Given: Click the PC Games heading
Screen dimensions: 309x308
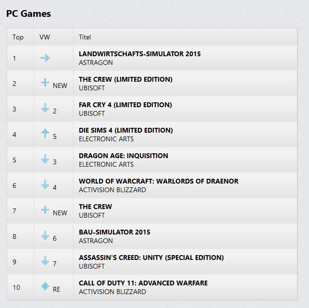Looking at the screenshot, I should pyautogui.click(x=28, y=13).
